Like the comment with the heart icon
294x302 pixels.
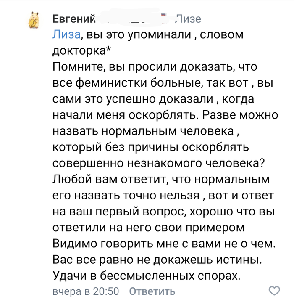274,291
